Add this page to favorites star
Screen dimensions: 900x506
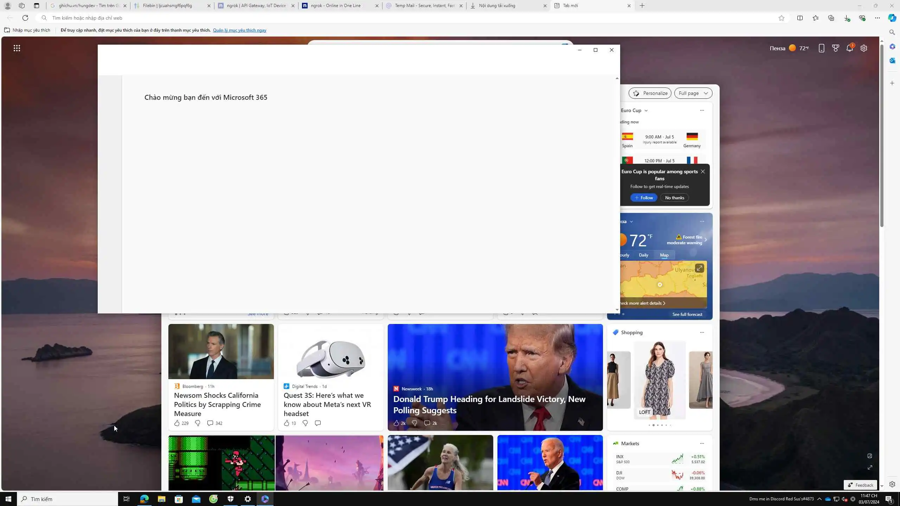coord(781,18)
